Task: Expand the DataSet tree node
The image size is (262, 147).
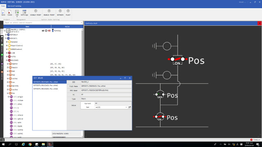Action: (x=7, y=42)
